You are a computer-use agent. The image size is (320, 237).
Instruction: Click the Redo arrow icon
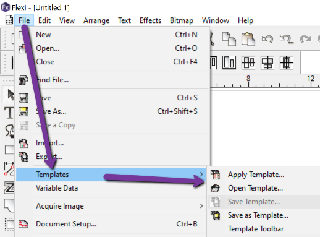coord(306,39)
